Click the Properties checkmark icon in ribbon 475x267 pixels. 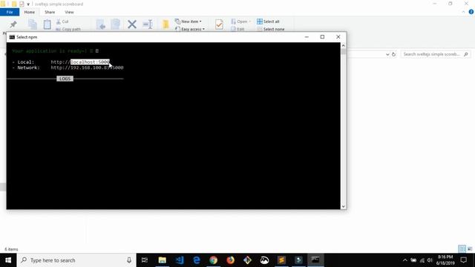pos(219,24)
